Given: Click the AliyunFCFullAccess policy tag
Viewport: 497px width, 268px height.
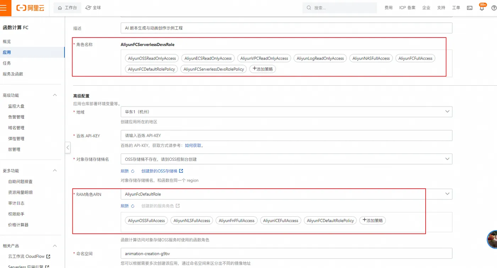Looking at the screenshot, I should click(415, 58).
